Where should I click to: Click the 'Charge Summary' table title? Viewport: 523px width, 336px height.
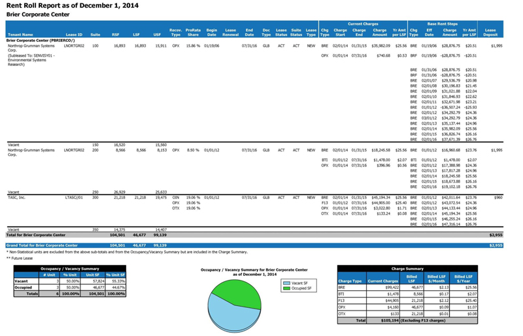pos(407,269)
